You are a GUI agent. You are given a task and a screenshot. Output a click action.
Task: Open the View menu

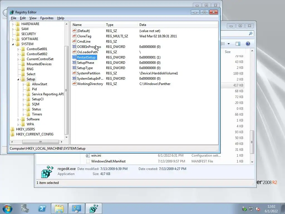[x=33, y=18]
